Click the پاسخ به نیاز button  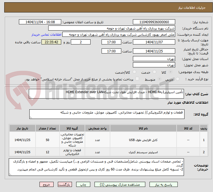click(163, 185)
